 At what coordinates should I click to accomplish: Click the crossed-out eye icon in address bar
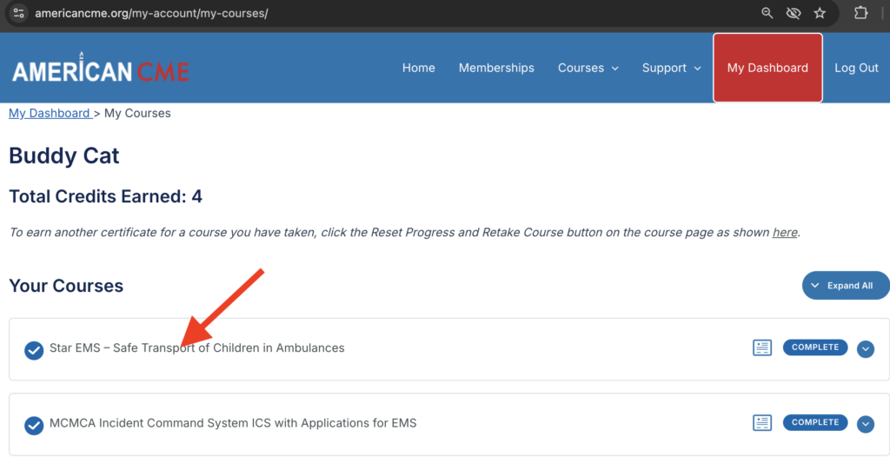[793, 13]
